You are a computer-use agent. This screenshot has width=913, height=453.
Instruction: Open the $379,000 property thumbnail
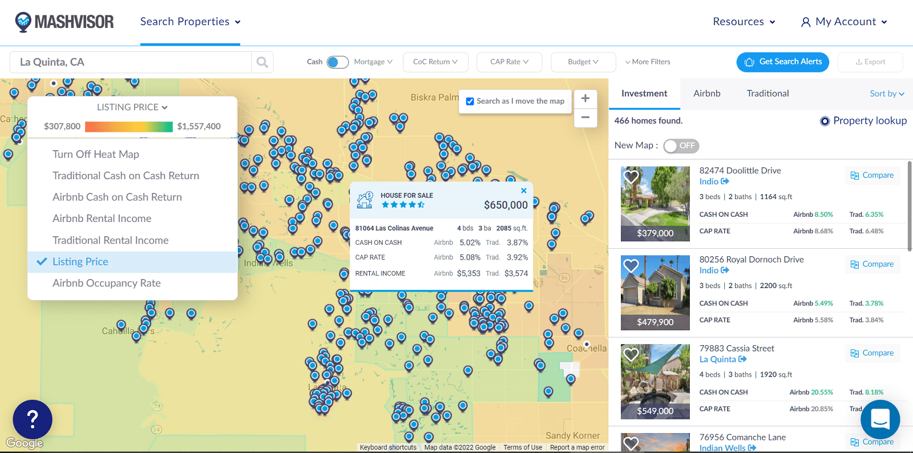click(x=655, y=204)
